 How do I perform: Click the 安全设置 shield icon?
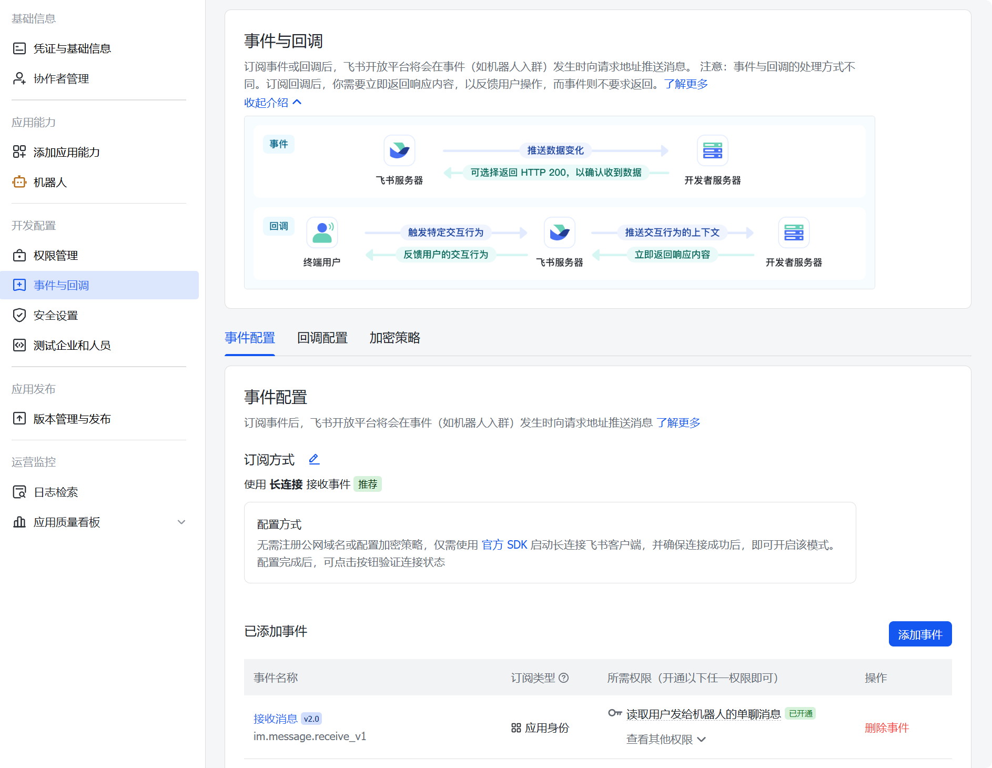[19, 315]
